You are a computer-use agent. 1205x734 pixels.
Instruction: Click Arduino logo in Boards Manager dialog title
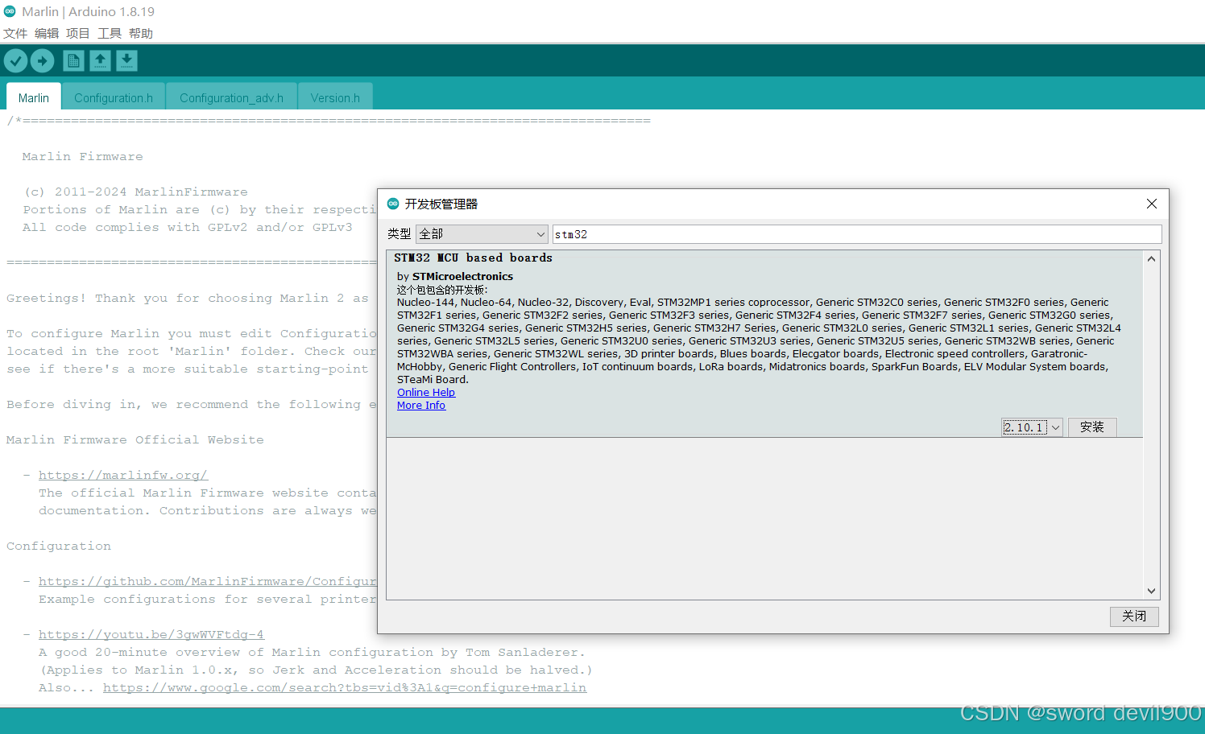(393, 204)
